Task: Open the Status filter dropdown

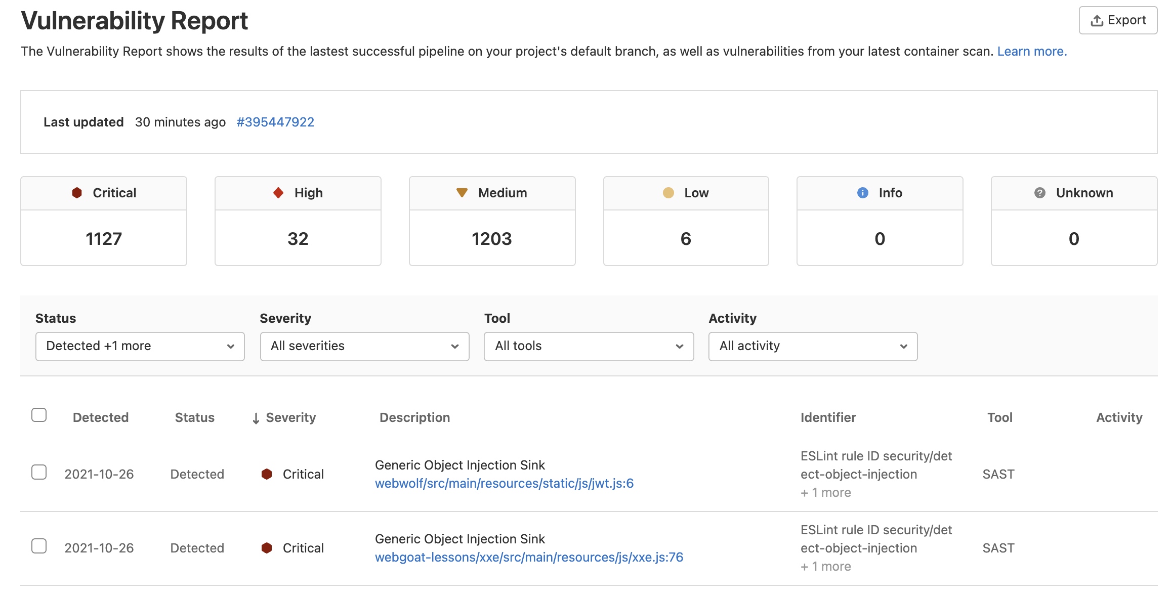Action: coord(140,346)
